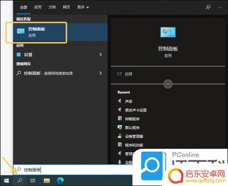The height and width of the screenshot is (186, 228).
Task: Click the 设备管理器 icon in Recent
Action: 120,136
